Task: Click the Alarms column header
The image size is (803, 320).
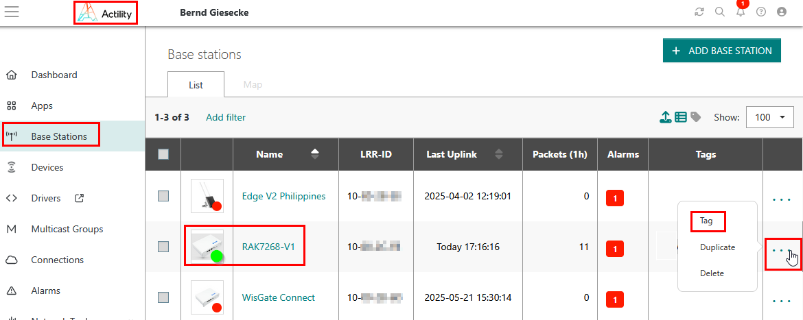Action: coord(622,154)
